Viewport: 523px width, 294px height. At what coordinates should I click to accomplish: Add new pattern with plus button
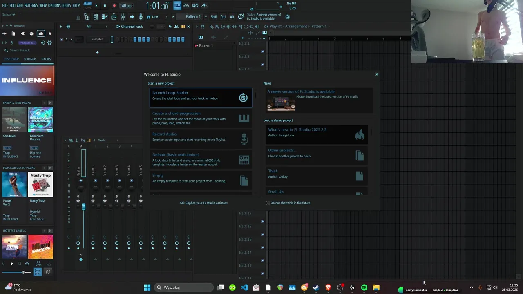click(x=206, y=17)
